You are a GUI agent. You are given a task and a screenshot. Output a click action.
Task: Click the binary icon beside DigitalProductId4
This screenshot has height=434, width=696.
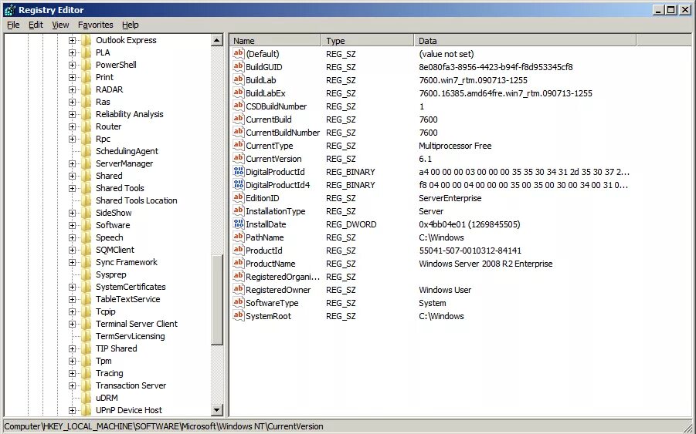click(x=239, y=185)
